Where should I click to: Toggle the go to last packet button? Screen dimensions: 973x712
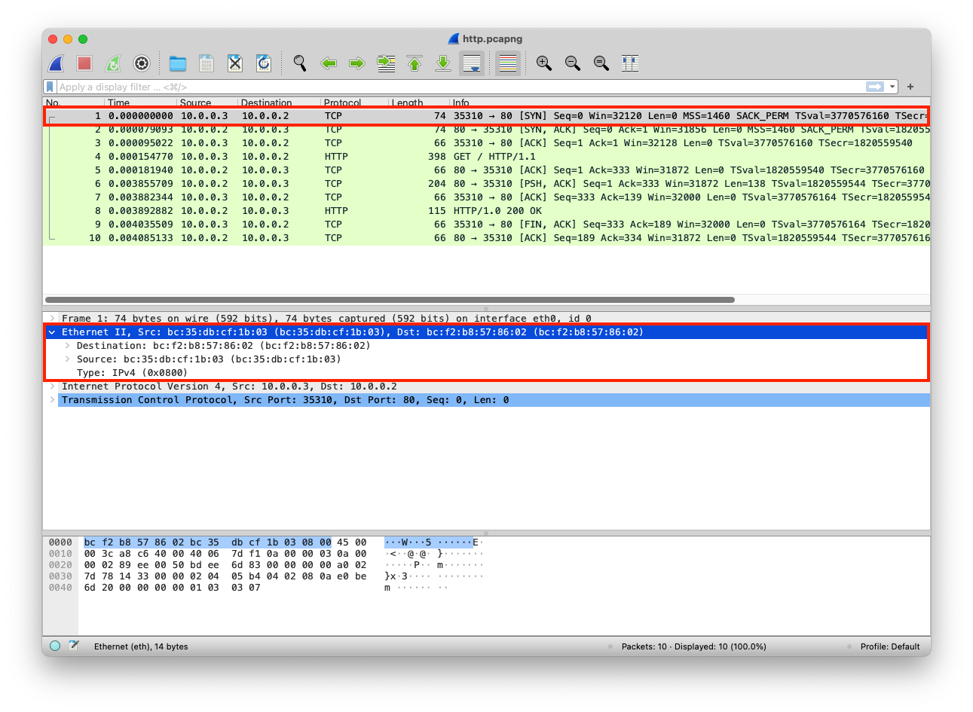point(443,63)
